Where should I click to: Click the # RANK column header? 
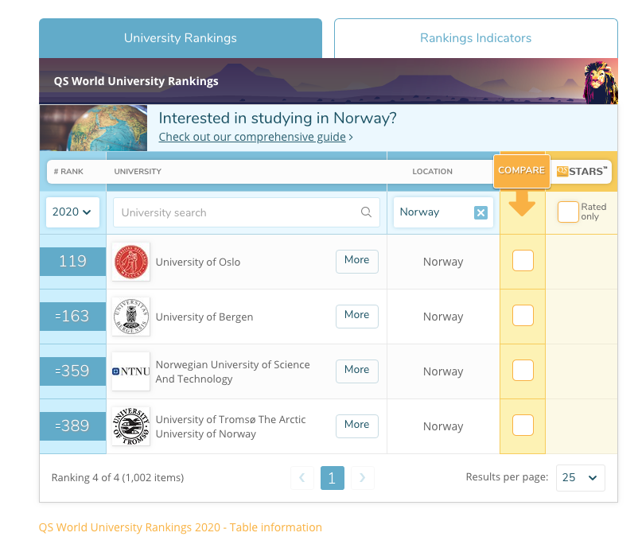click(x=68, y=171)
